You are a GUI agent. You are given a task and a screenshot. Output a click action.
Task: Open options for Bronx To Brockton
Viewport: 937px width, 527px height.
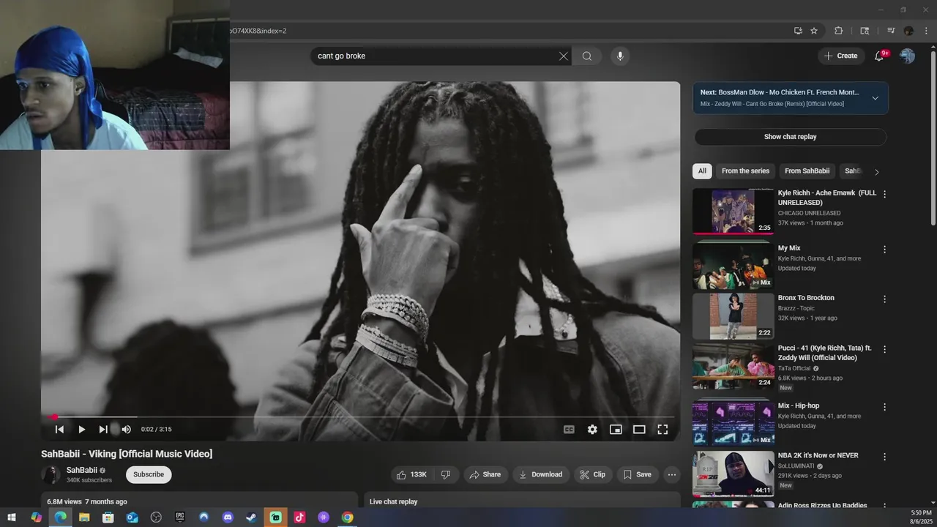(x=884, y=299)
